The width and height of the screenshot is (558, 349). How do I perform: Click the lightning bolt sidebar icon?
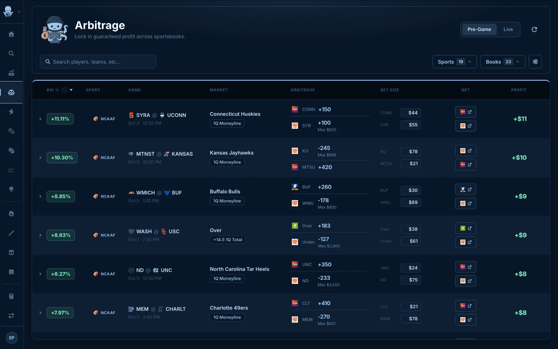point(11,112)
